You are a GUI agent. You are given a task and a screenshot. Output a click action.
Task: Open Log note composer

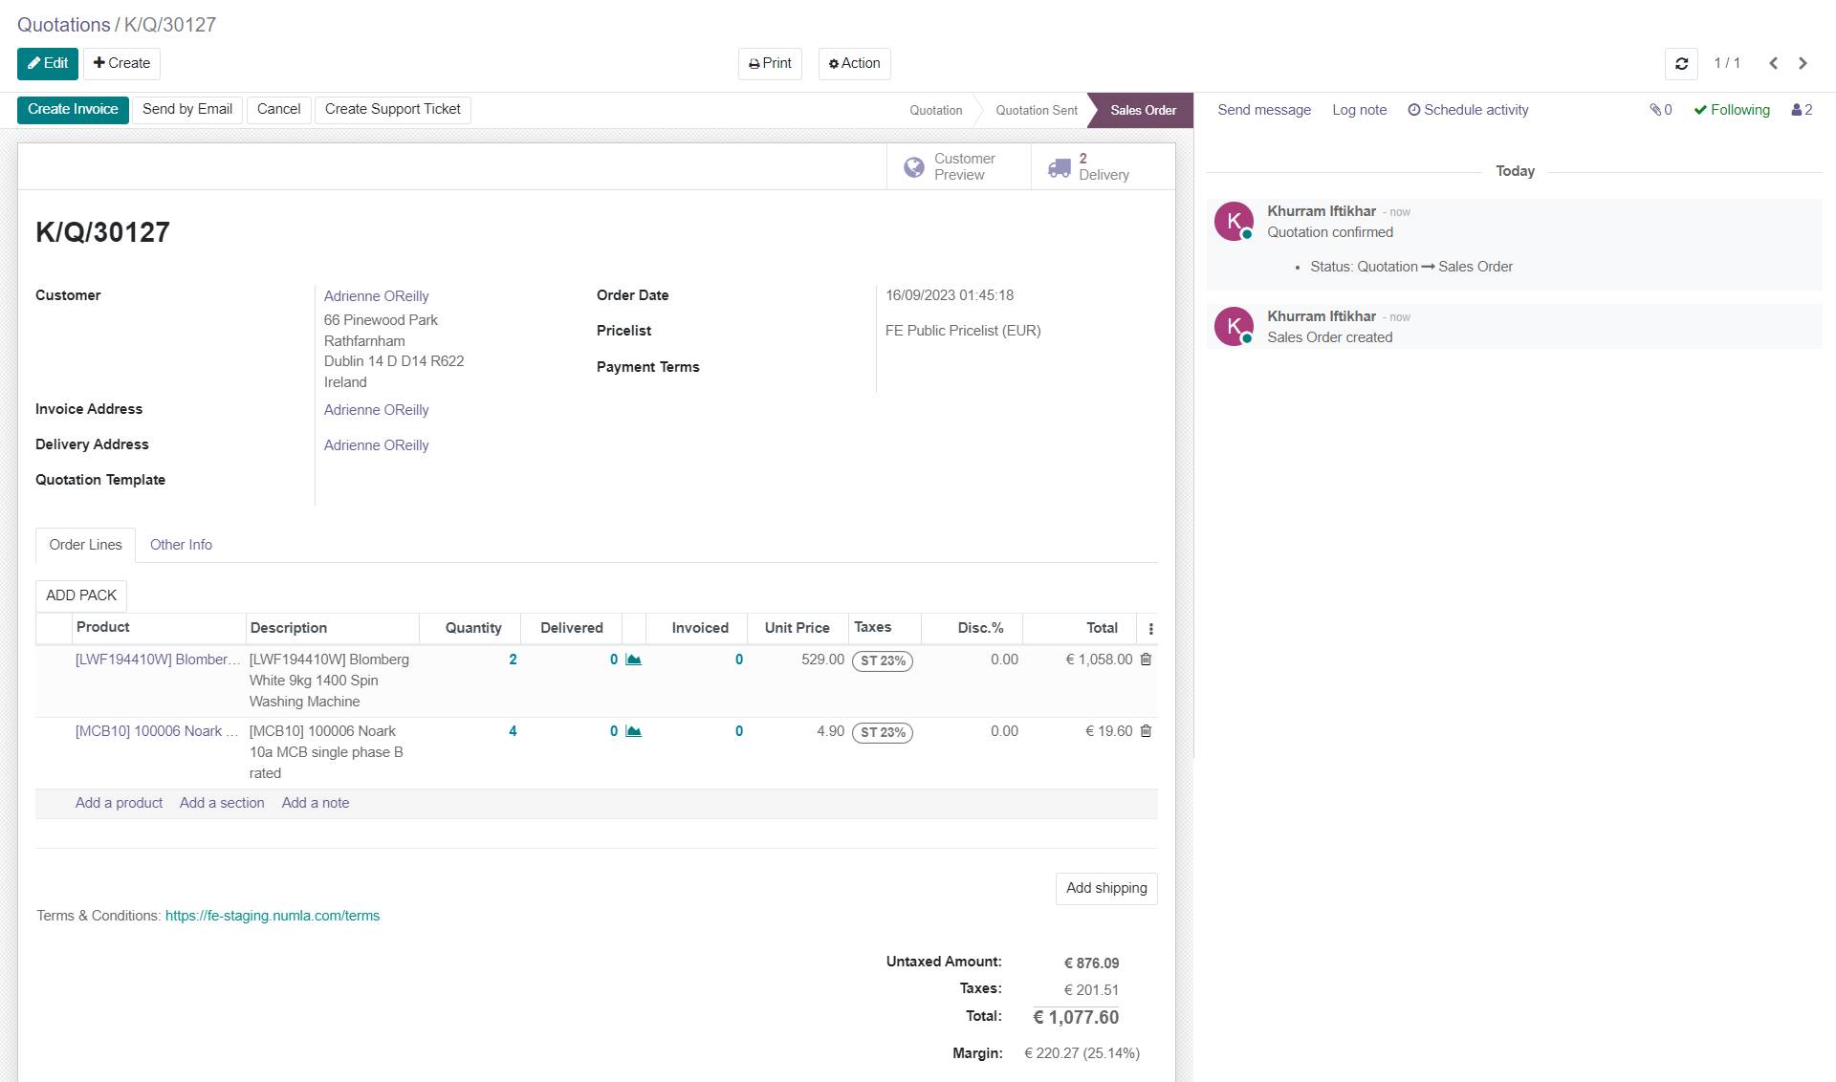[1359, 110]
